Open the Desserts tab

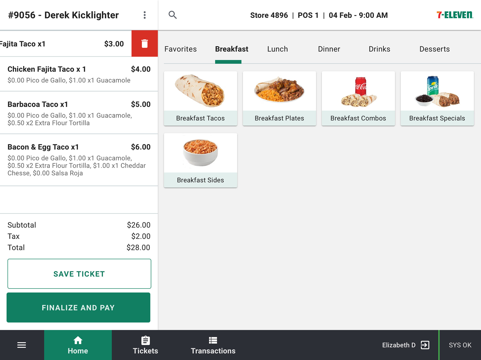pos(434,49)
